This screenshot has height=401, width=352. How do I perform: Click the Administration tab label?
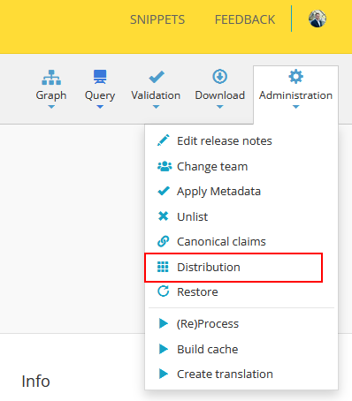(x=295, y=95)
